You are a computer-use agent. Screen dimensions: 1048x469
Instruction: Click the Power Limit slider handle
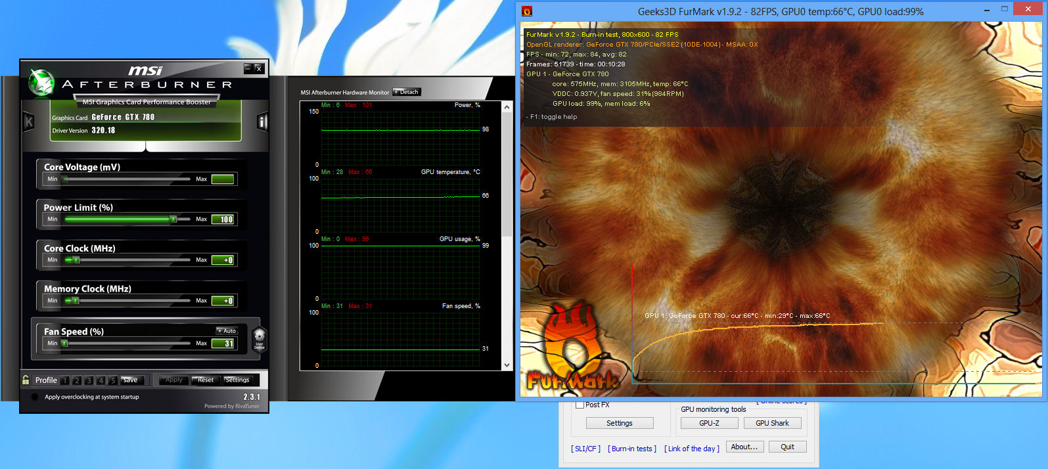(x=173, y=219)
